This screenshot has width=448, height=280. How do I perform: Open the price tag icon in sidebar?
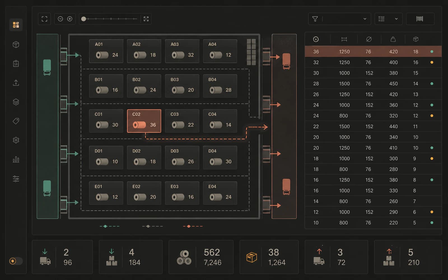click(x=16, y=121)
